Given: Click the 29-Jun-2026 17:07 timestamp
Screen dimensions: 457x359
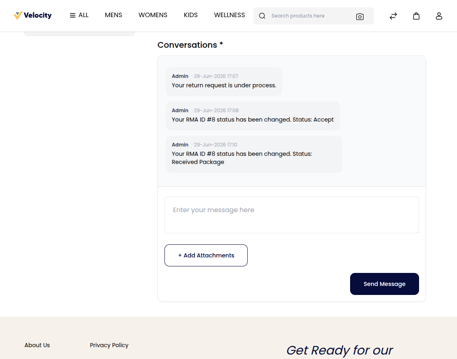Looking at the screenshot, I should point(216,76).
